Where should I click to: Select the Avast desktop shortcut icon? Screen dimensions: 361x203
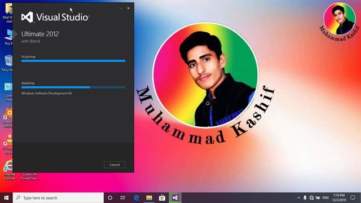point(7,118)
